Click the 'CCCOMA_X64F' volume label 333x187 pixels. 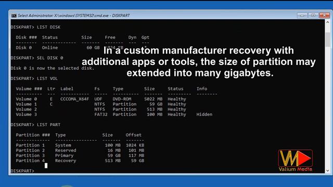[x=75, y=99]
